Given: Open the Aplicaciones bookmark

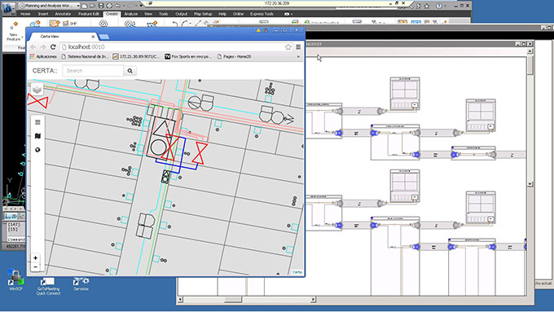Looking at the screenshot, I should pyautogui.click(x=43, y=56).
